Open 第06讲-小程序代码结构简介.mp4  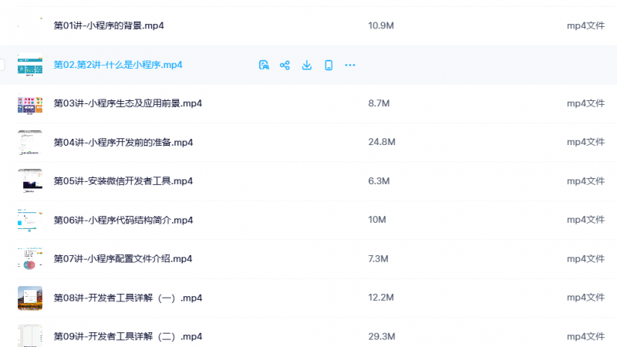pyautogui.click(x=123, y=220)
